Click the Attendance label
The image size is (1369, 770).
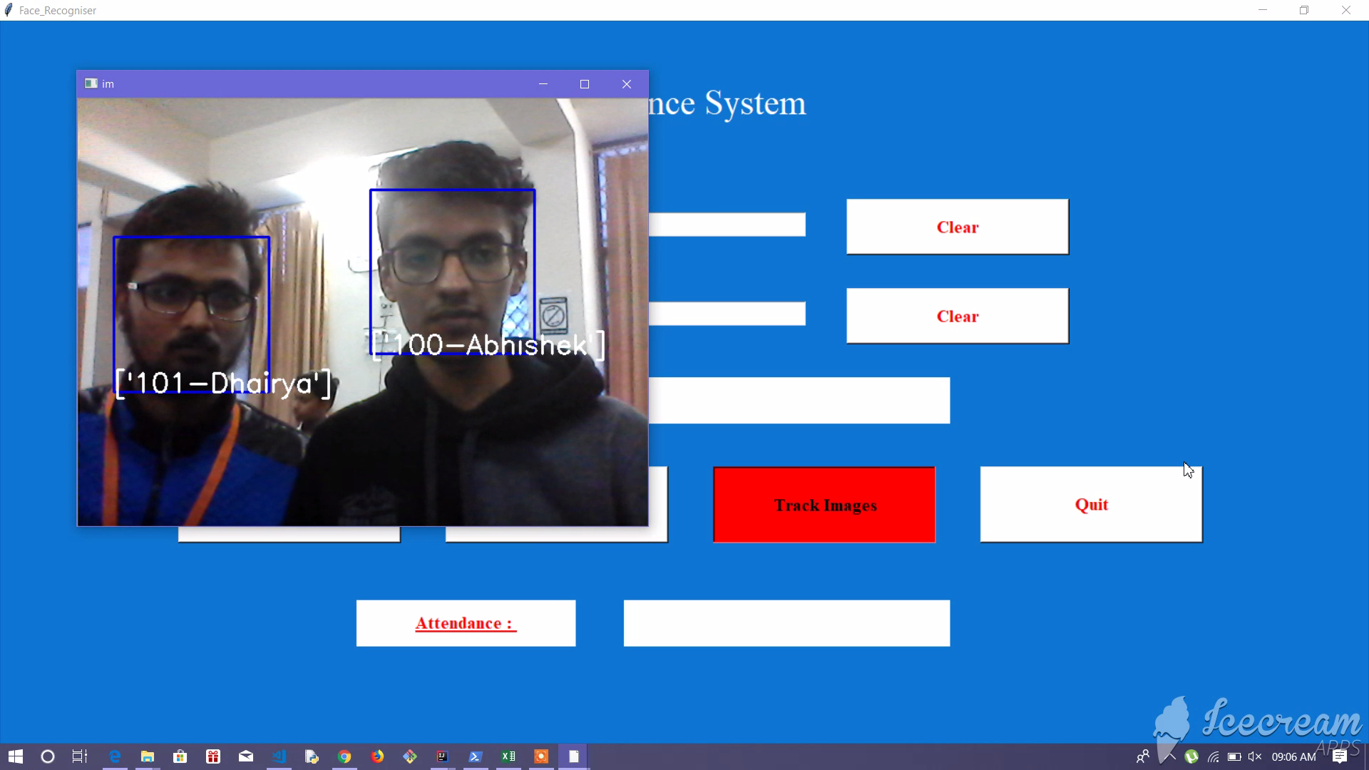coord(466,623)
